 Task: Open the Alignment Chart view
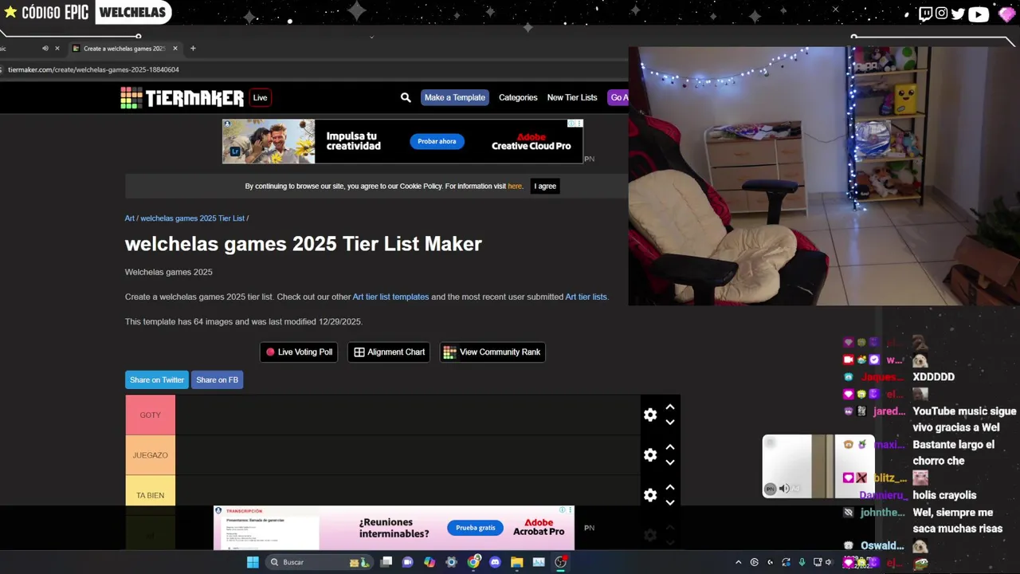pos(389,352)
